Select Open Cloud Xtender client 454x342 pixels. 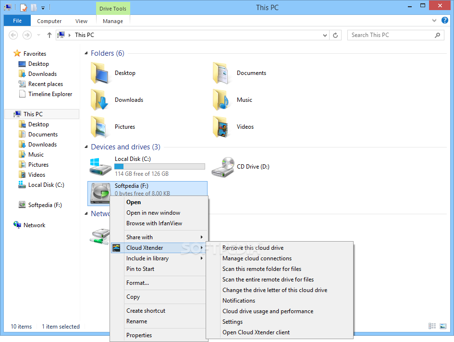(280, 332)
